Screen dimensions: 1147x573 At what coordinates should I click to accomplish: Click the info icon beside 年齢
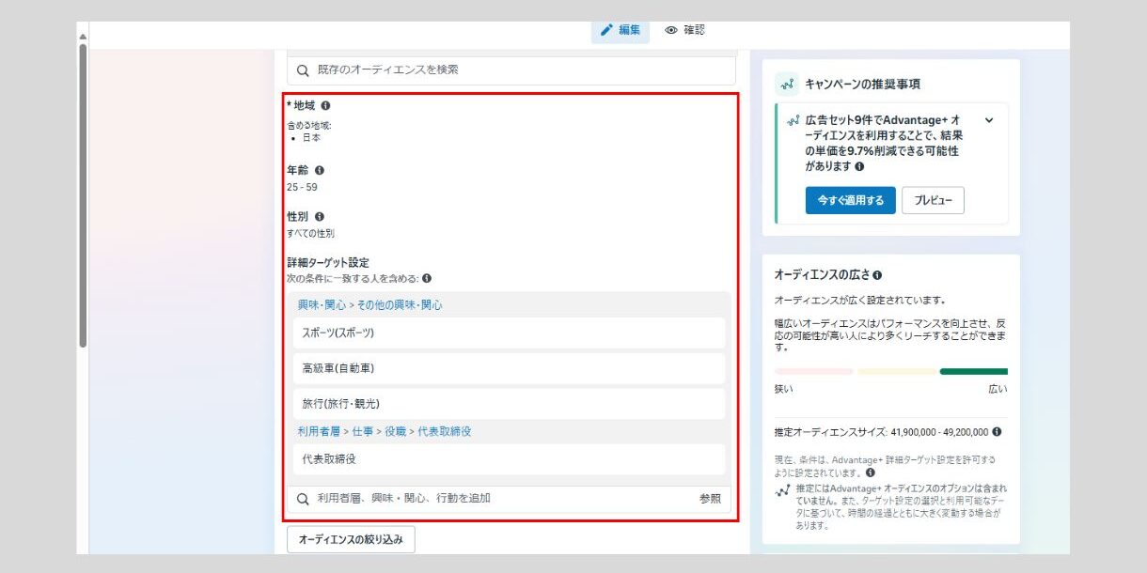click(x=320, y=170)
